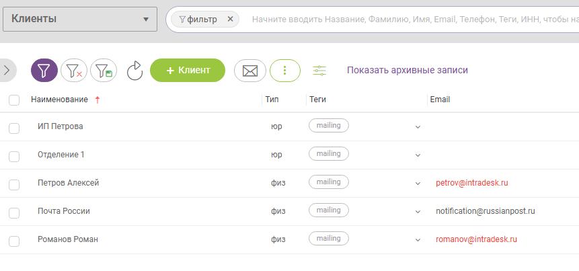This screenshot has width=579, height=271.
Task: Click the clear filter funnel icon
Action: pos(74,70)
